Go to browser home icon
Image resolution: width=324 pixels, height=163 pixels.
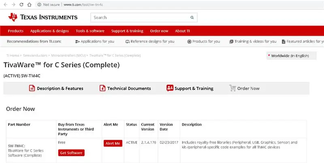(29, 4)
